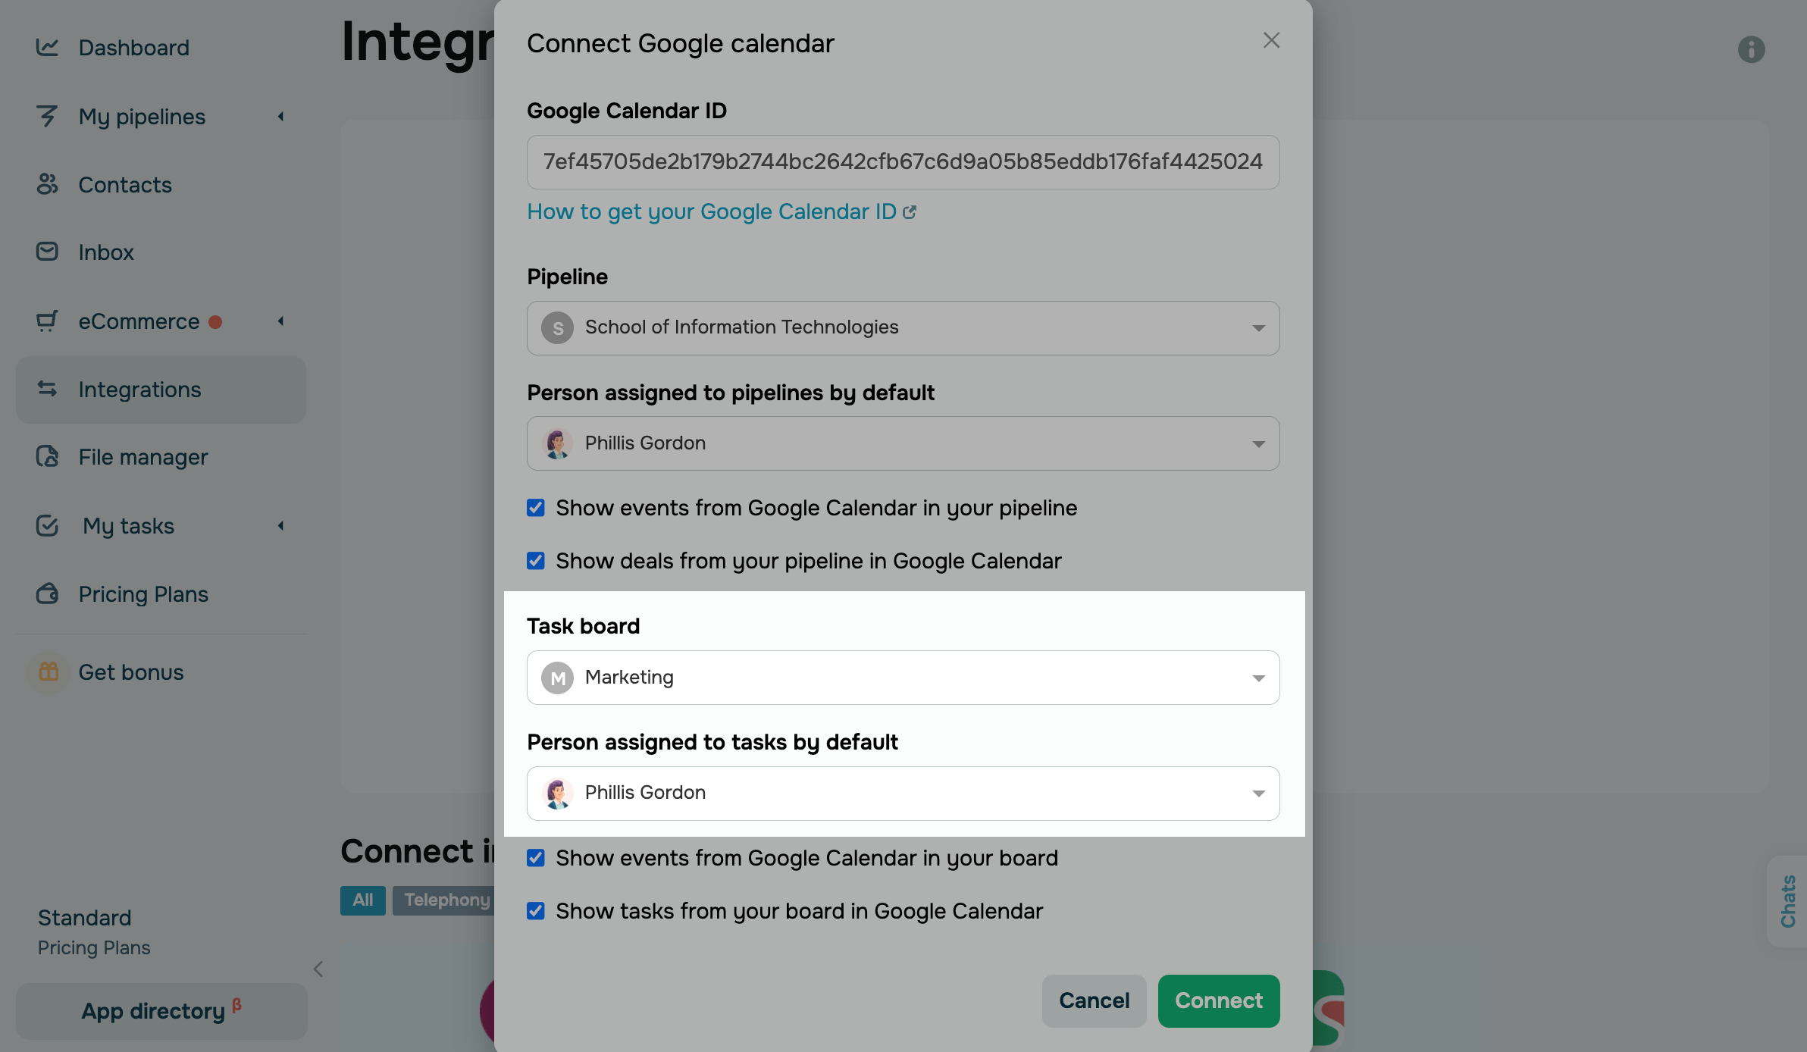Toggle Show deals from pipeline in Google Calendar
The width and height of the screenshot is (1807, 1052).
(x=536, y=561)
